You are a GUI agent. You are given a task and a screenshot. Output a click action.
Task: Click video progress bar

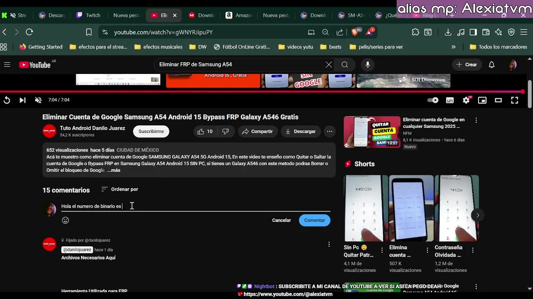[262, 92]
